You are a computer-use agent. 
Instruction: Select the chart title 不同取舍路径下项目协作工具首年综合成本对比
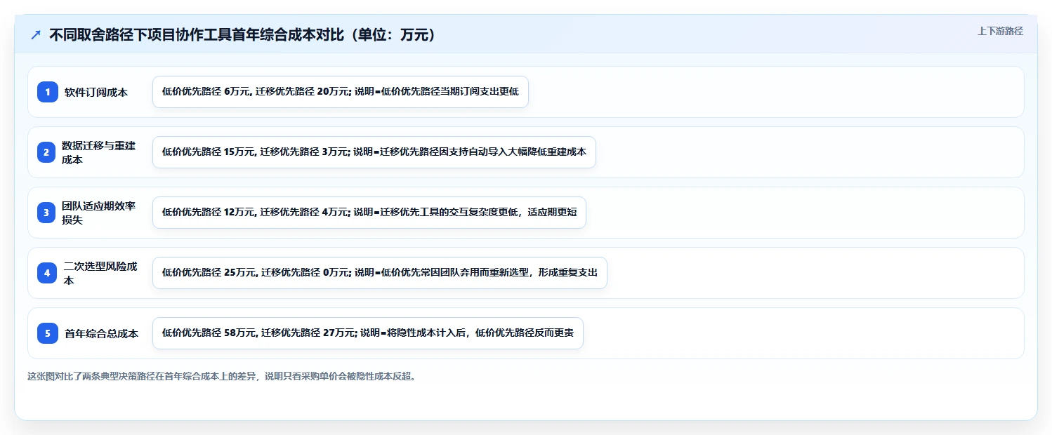pos(244,34)
